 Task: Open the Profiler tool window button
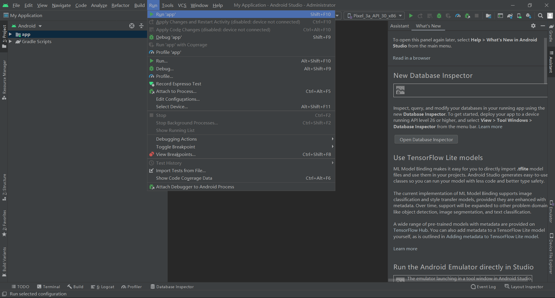132,287
